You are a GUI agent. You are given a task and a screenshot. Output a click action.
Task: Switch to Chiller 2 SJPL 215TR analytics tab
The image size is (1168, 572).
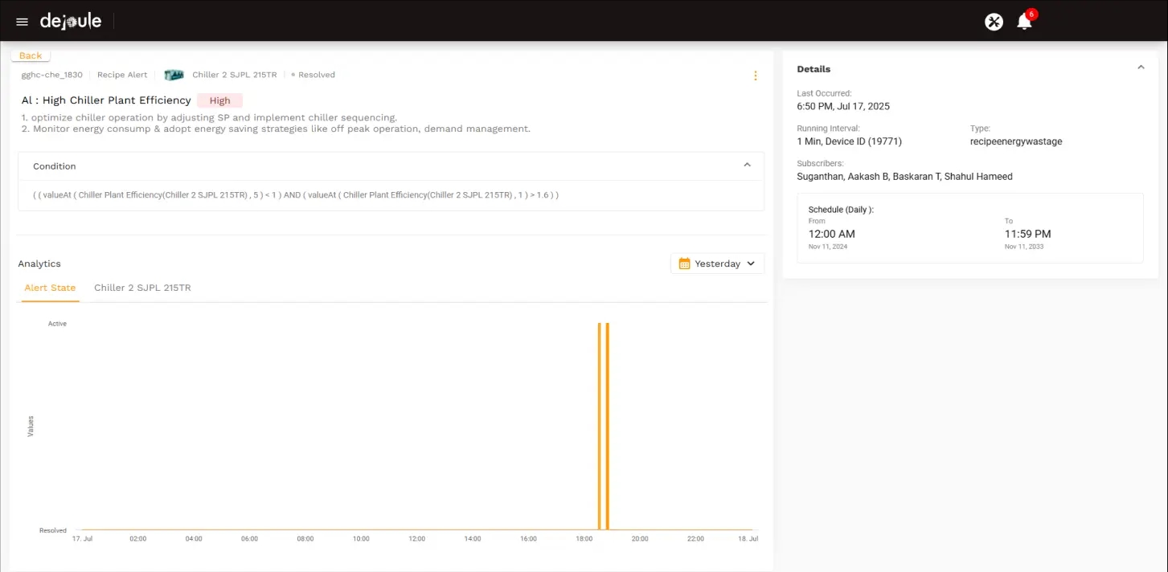click(142, 288)
